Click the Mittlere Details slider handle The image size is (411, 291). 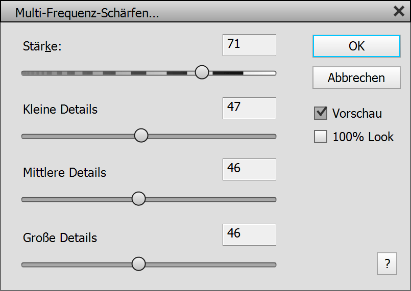pyautogui.click(x=138, y=199)
